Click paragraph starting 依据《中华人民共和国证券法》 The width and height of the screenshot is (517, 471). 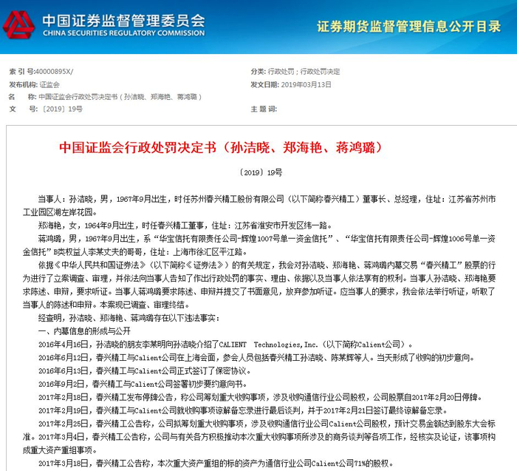click(x=259, y=285)
